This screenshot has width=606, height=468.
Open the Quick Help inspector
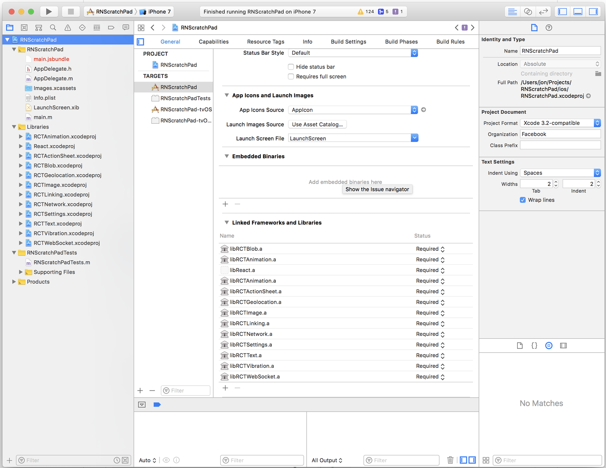click(x=549, y=27)
